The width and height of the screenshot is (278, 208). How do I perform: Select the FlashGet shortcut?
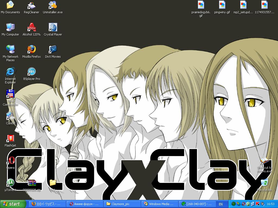[10, 141]
